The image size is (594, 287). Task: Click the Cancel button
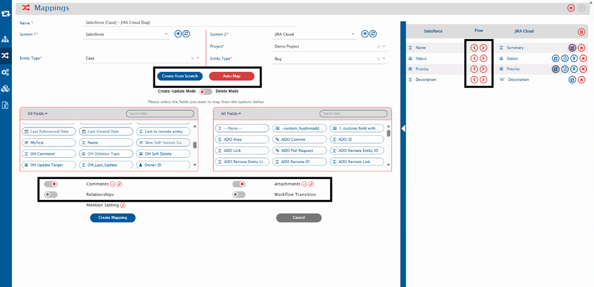pyautogui.click(x=298, y=218)
